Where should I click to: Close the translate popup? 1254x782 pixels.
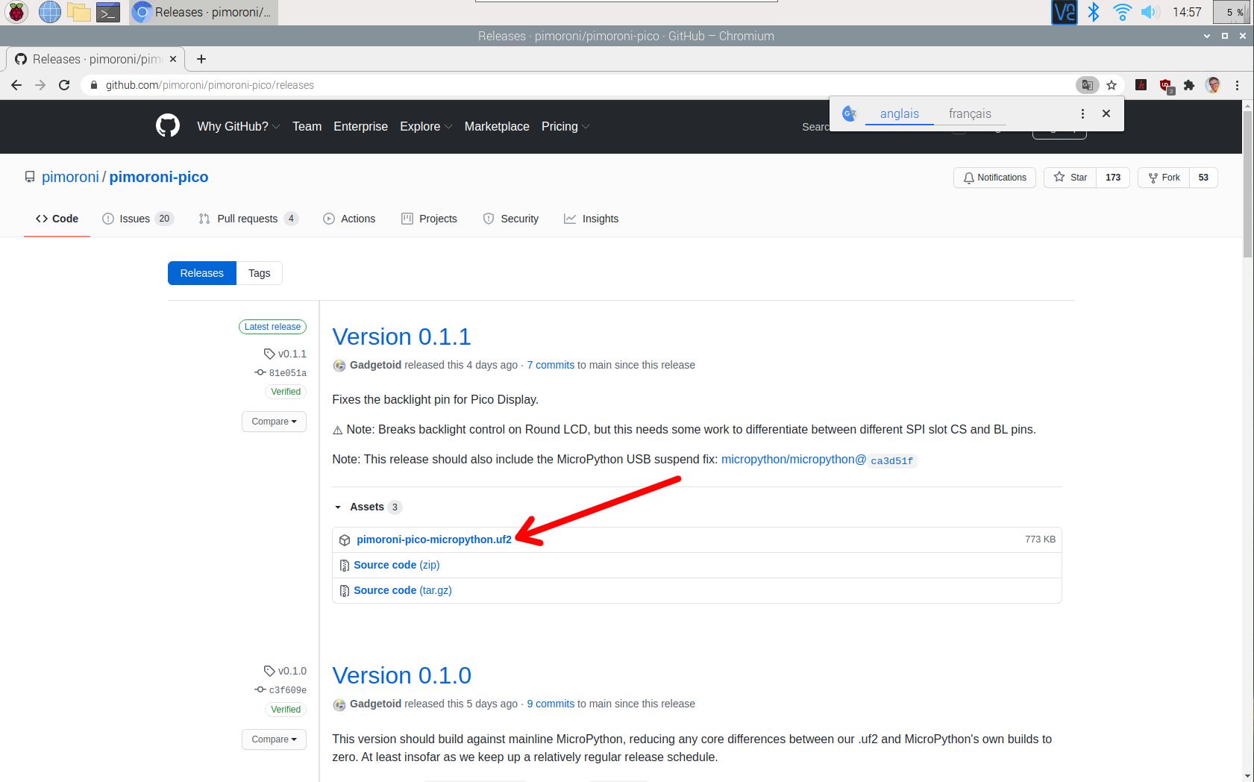pyautogui.click(x=1106, y=113)
